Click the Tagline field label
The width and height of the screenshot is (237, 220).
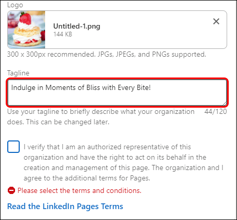click(x=18, y=73)
